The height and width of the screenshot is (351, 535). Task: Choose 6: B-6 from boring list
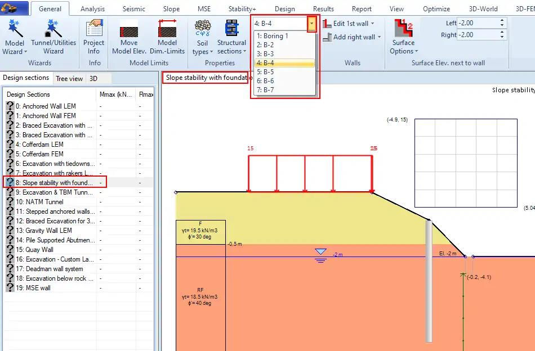[284, 81]
